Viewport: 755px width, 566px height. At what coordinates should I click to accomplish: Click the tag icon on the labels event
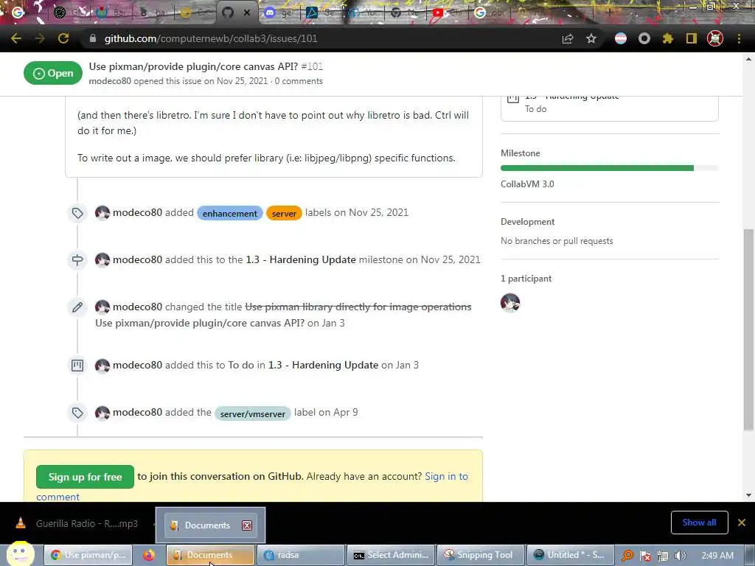pyautogui.click(x=77, y=213)
